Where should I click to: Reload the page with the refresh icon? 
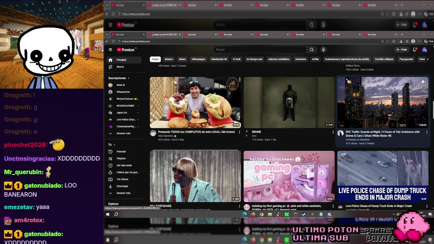(113, 41)
